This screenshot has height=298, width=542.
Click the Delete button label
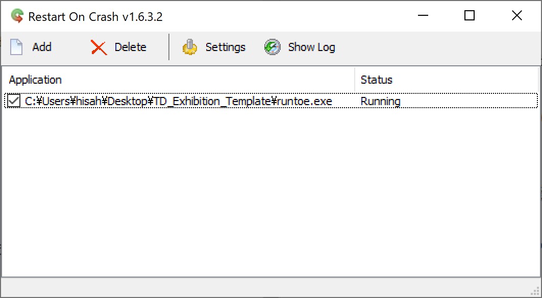131,47
